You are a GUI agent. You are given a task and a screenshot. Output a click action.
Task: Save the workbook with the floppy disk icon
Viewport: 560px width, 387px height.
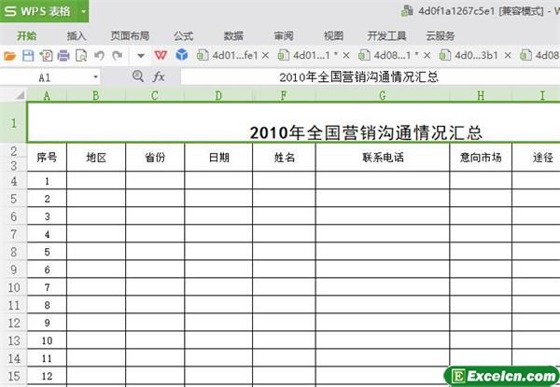(28, 56)
